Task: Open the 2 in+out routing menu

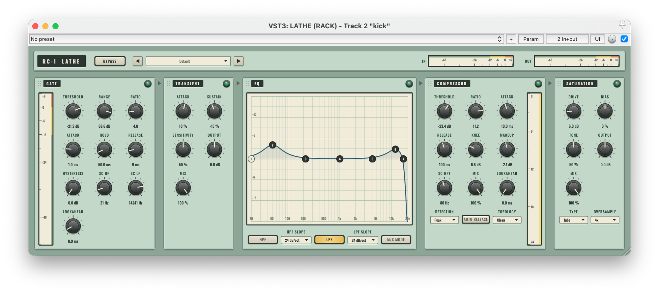Action: 567,39
